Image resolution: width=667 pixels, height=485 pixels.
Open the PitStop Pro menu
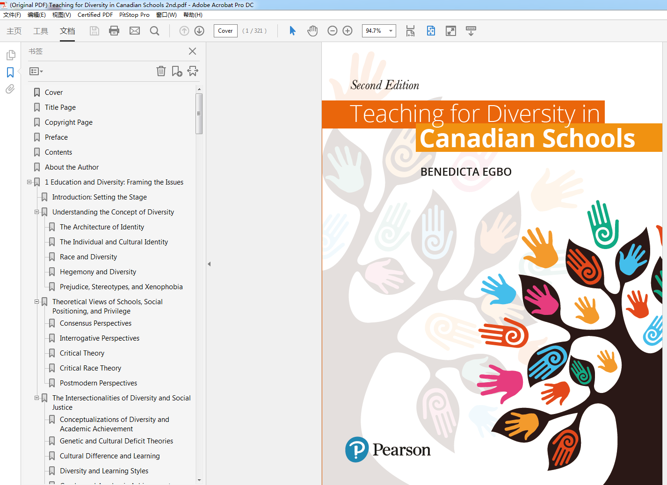click(134, 15)
